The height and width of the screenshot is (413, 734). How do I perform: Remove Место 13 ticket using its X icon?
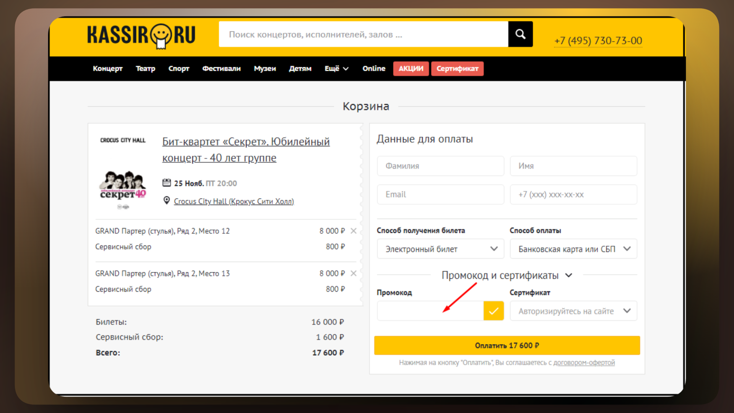point(353,273)
